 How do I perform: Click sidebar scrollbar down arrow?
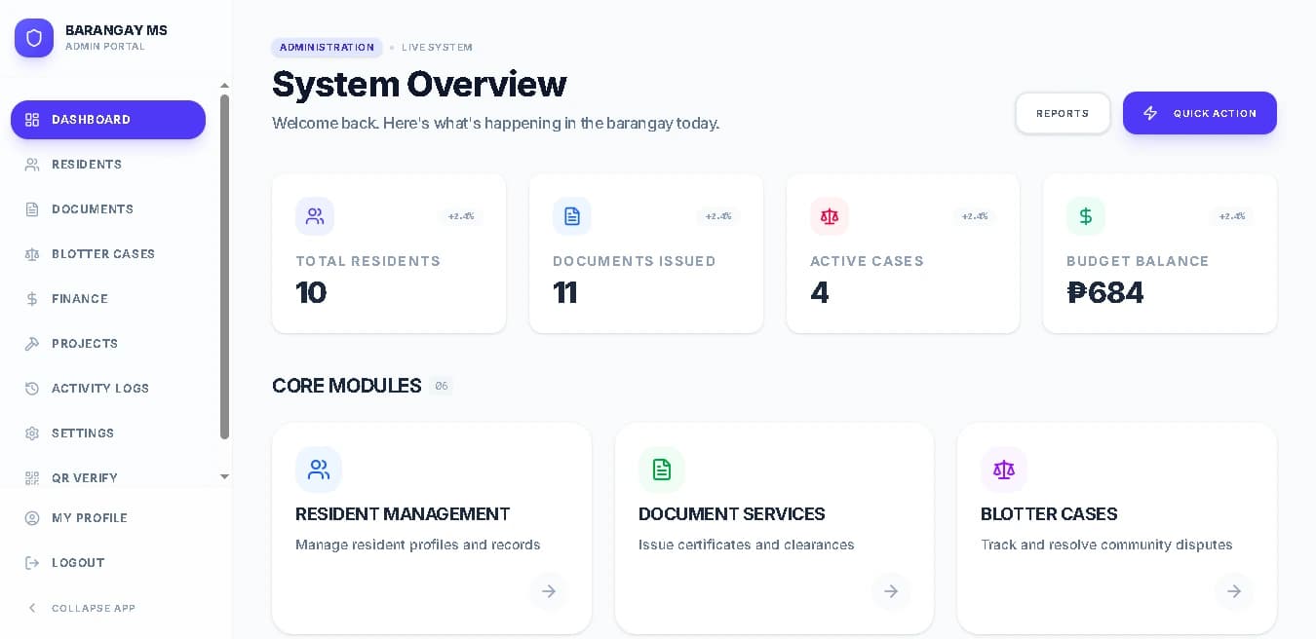pyautogui.click(x=225, y=477)
